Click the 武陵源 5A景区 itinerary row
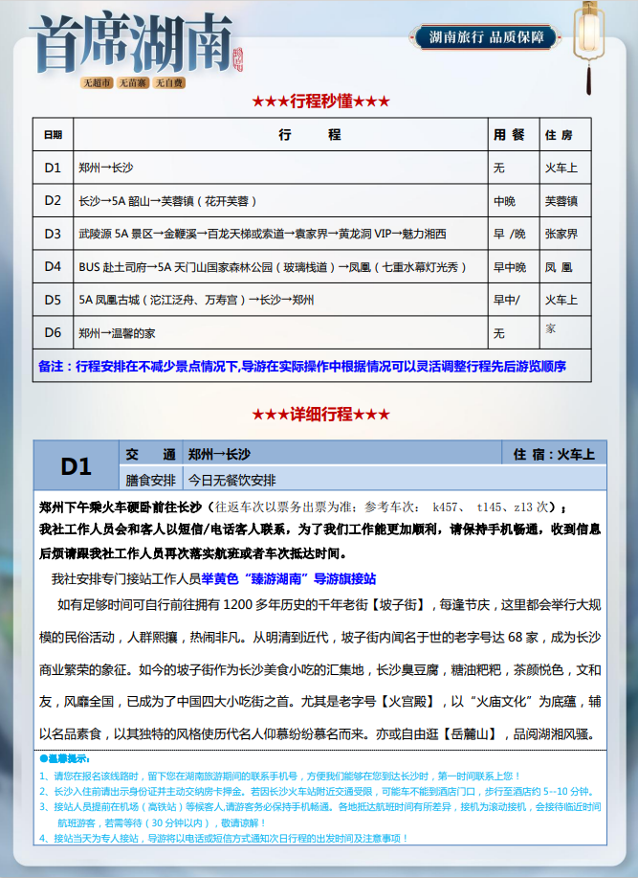The image size is (638, 878). 280,234
